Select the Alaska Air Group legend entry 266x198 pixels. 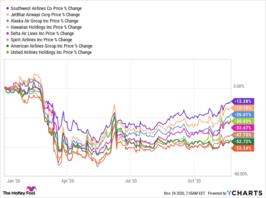[44, 21]
